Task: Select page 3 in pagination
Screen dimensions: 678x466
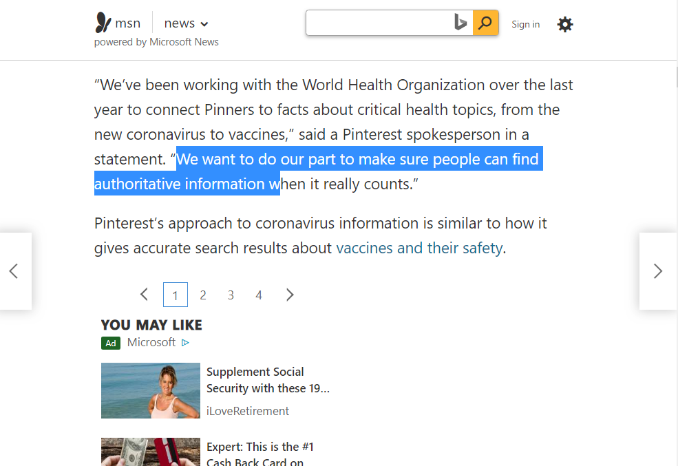Action: [231, 295]
